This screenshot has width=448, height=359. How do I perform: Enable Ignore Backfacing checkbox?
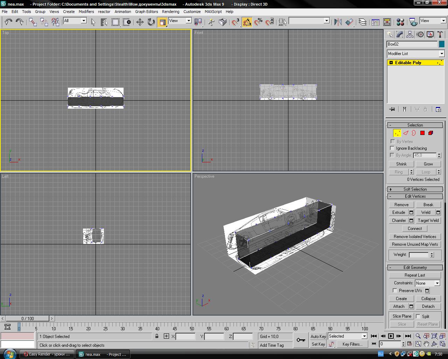point(392,148)
